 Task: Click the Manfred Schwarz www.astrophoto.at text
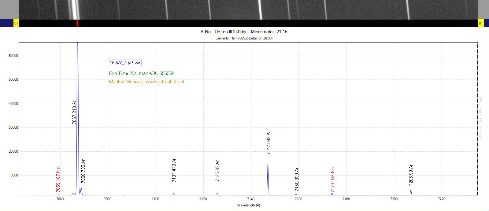pos(146,82)
